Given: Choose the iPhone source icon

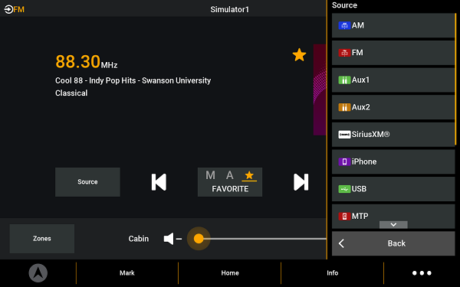Looking at the screenshot, I should 344,161.
